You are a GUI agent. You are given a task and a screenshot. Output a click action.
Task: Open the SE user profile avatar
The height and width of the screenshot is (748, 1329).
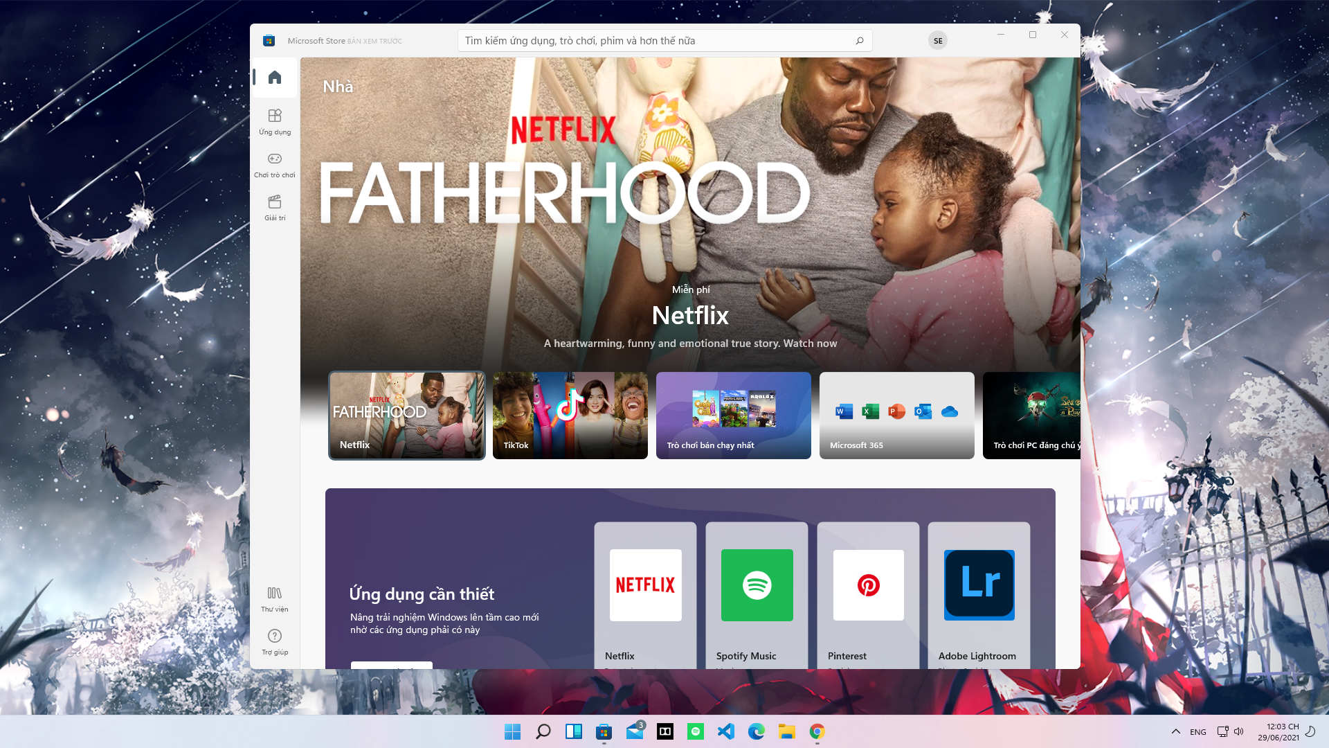pyautogui.click(x=938, y=41)
